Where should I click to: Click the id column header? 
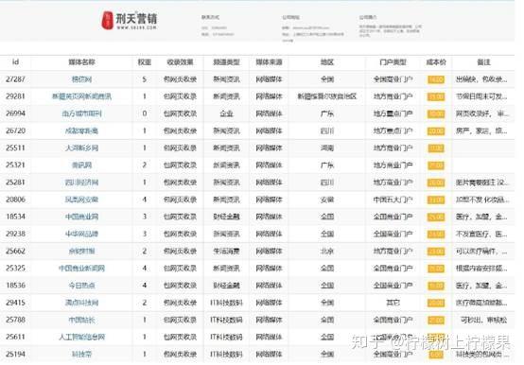(15, 62)
